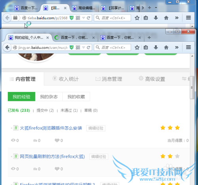The image size is (198, 185).
Task: Click 我的收藏 button
Action: [x=76, y=97]
